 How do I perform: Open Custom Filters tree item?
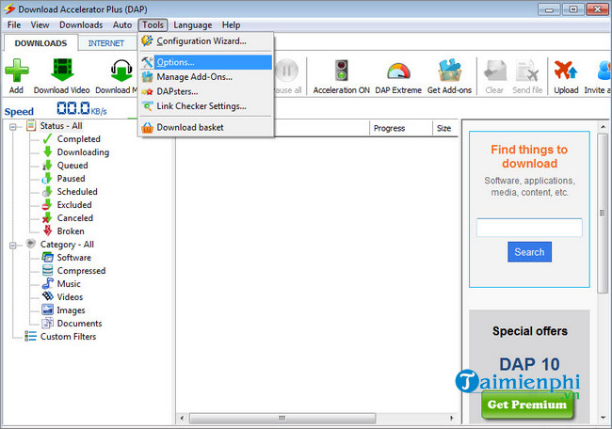point(69,337)
